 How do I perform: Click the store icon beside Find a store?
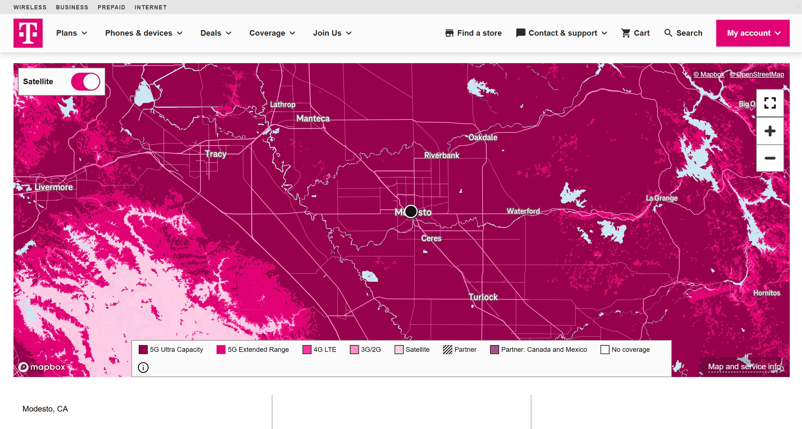point(449,33)
